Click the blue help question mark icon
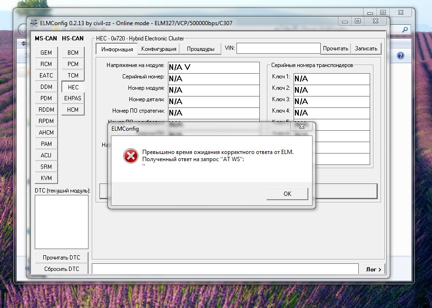Screen dimensions: 432x308 [x=401, y=56]
